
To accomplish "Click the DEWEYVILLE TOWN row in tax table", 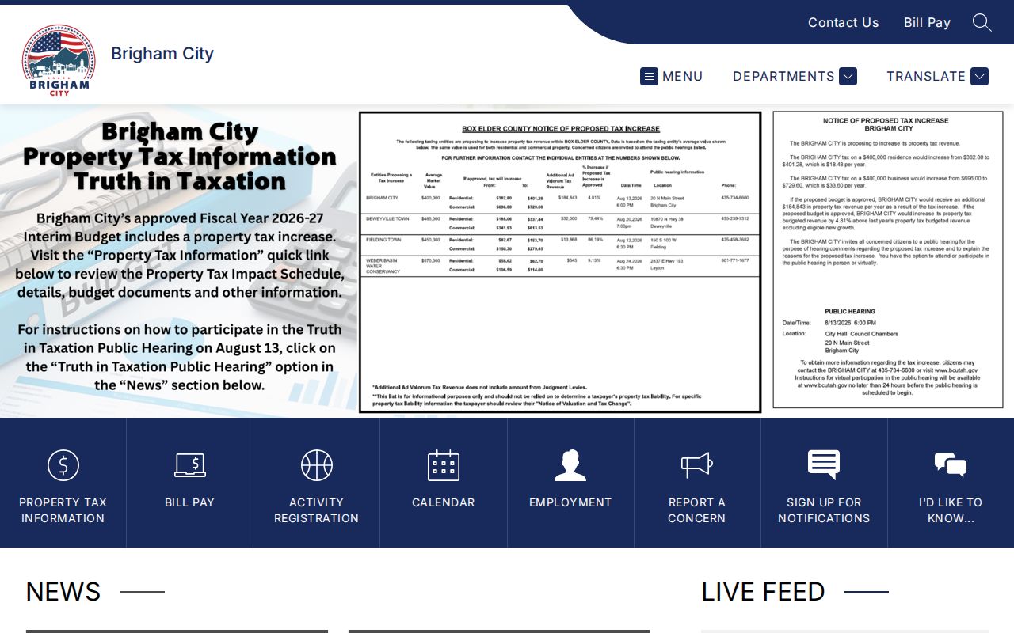I will pos(559,223).
